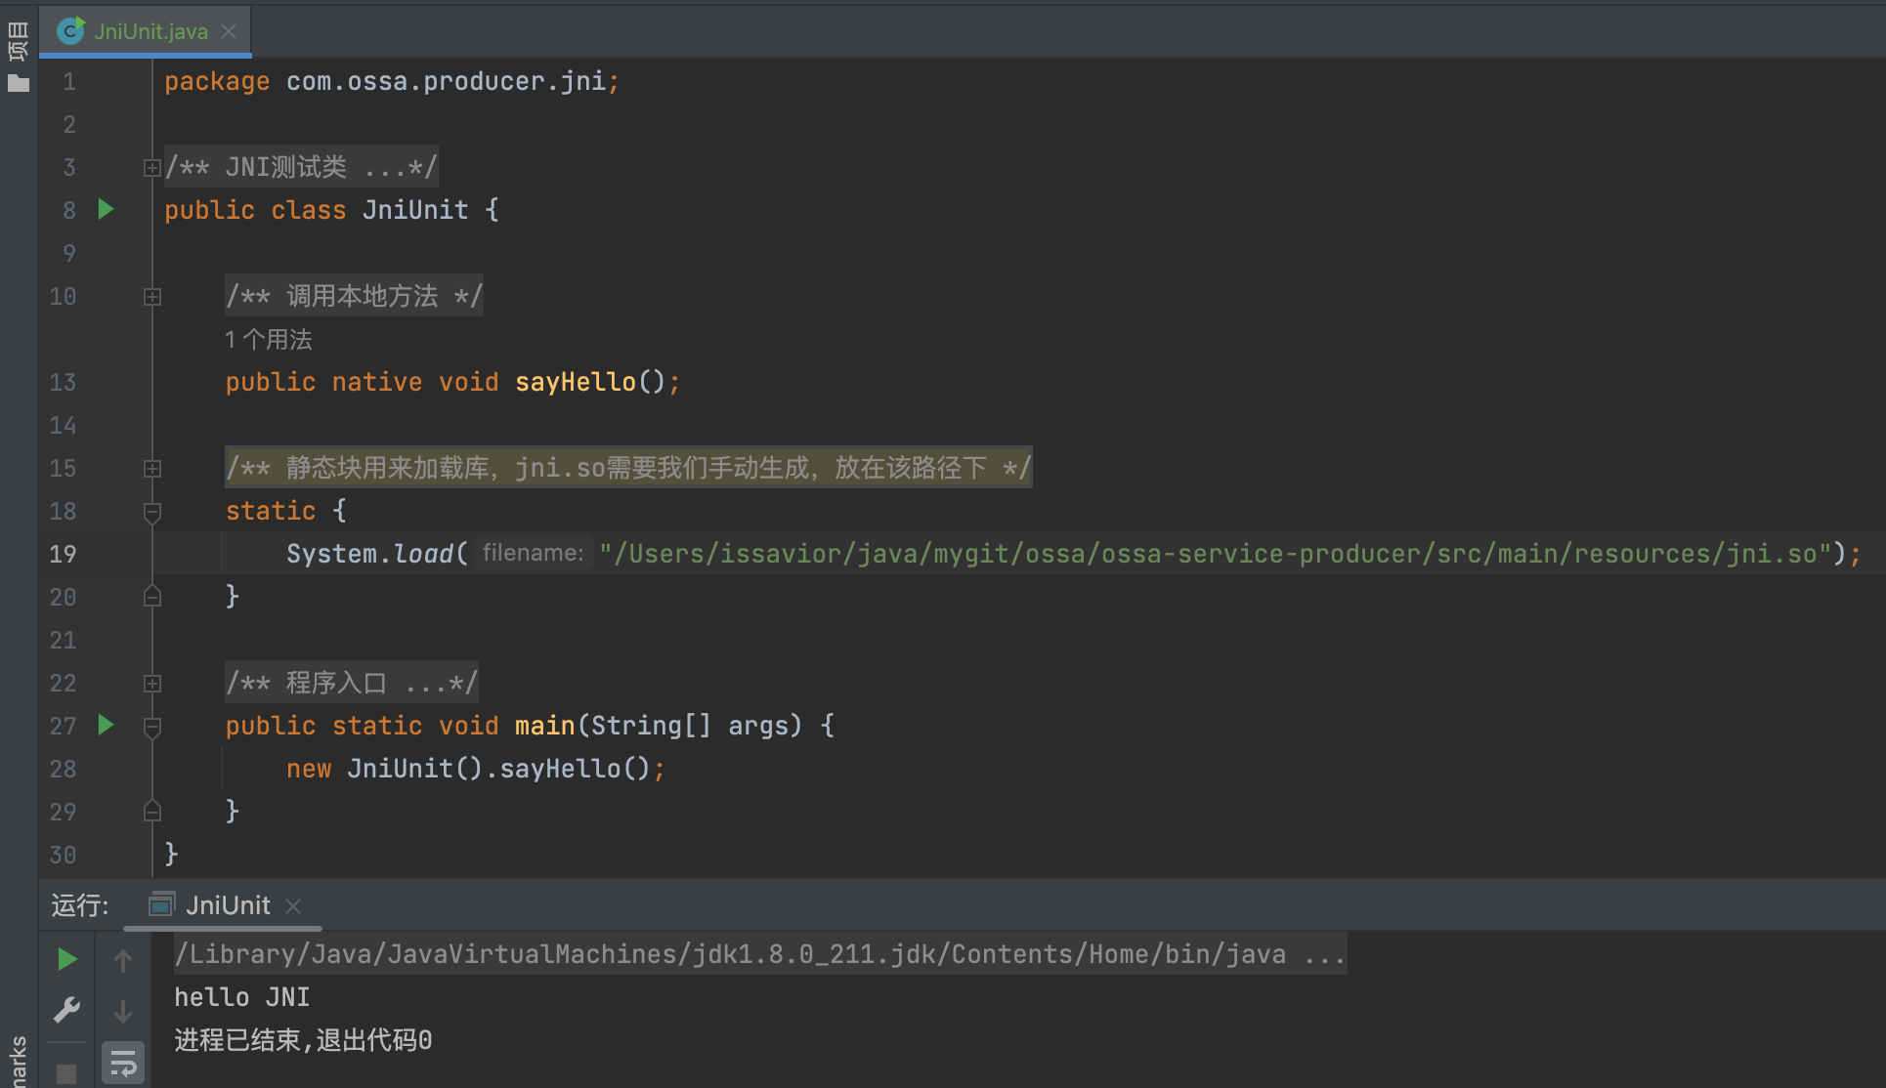Click line number 13 in the gutter

[x=63, y=382]
